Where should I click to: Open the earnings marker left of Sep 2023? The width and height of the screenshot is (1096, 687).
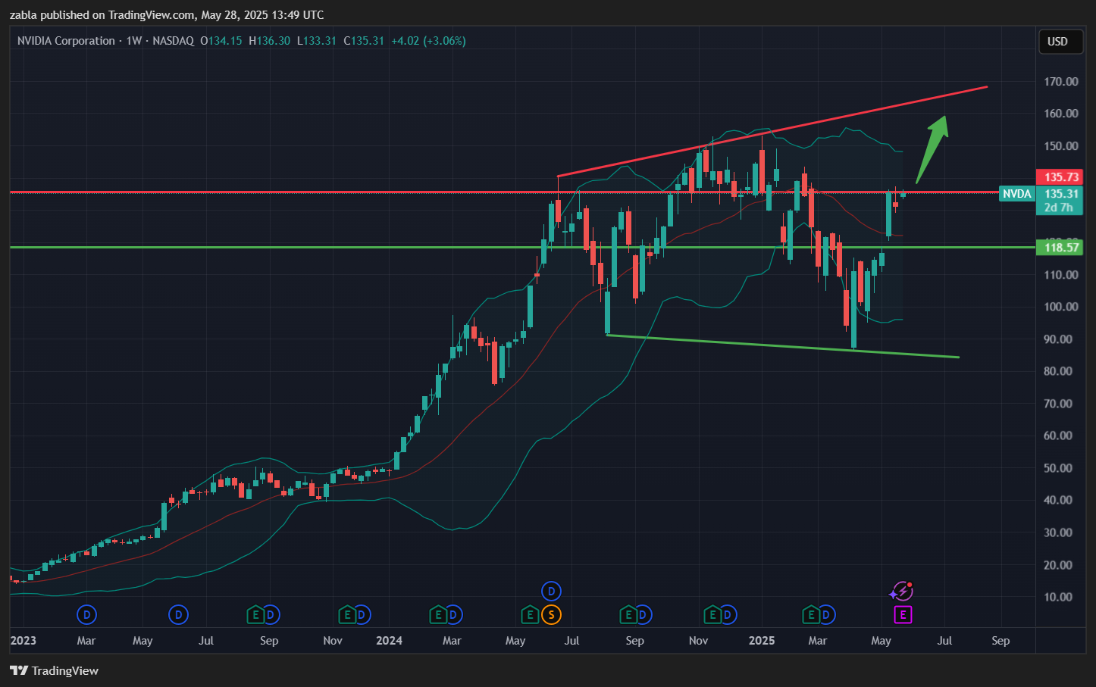point(255,614)
